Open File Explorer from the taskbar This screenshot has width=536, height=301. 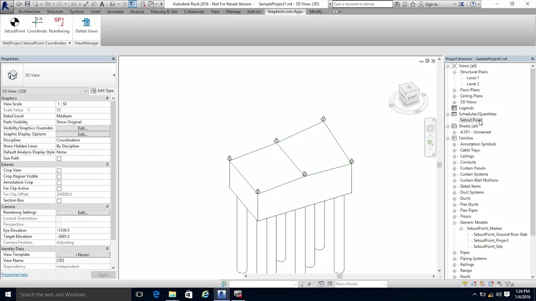(172, 294)
